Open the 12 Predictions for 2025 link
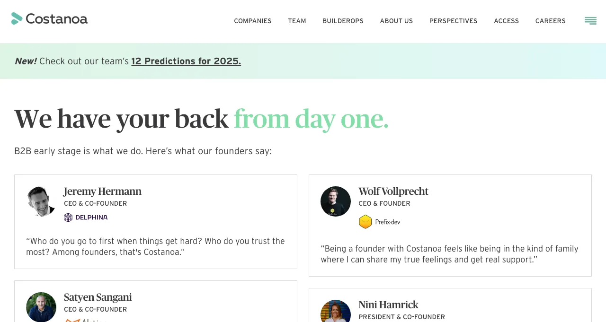 (186, 61)
